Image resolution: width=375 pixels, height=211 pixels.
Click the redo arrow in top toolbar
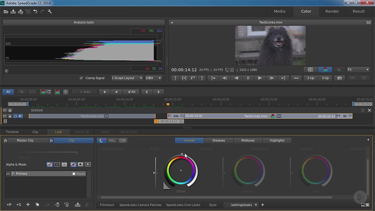pos(42,12)
